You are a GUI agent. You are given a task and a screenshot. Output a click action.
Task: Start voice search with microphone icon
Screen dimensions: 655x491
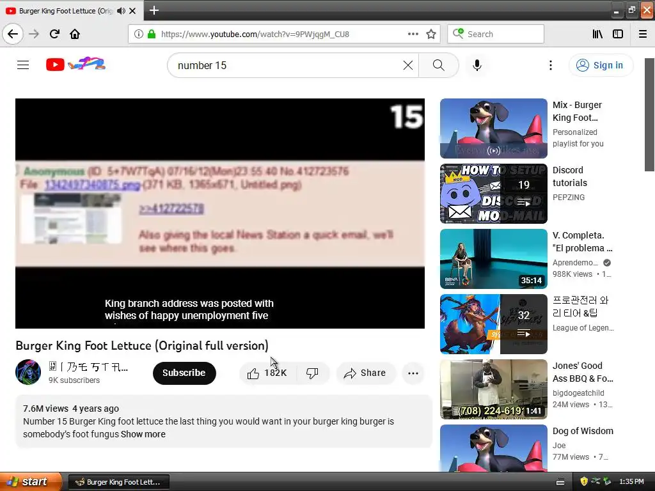[477, 65]
